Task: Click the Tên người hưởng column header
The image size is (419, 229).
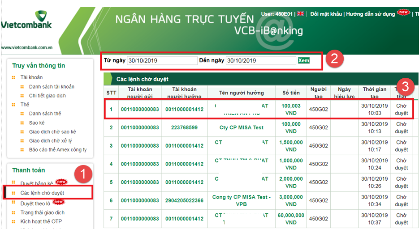Action: [241, 93]
